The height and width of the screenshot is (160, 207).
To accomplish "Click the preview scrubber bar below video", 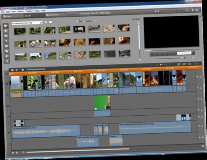I will click(x=172, y=50).
